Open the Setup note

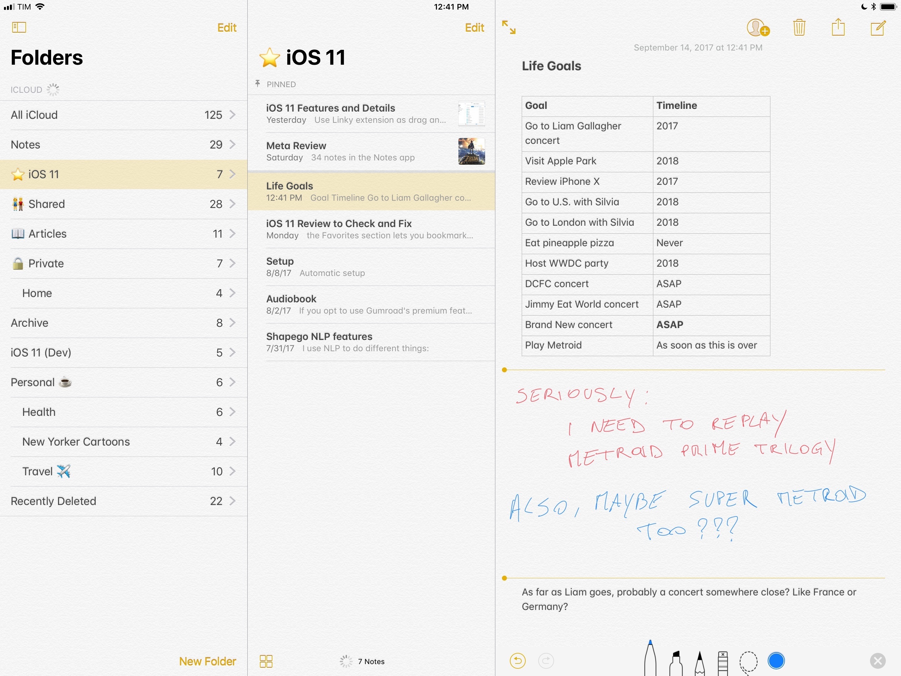tap(371, 267)
